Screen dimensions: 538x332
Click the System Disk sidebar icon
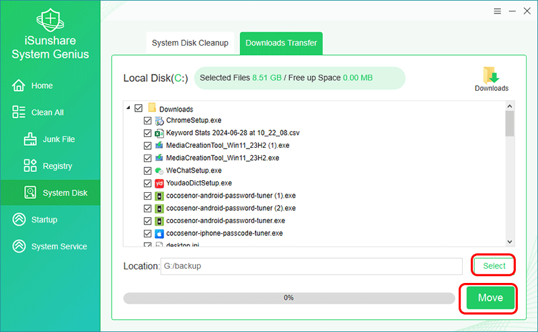point(30,193)
